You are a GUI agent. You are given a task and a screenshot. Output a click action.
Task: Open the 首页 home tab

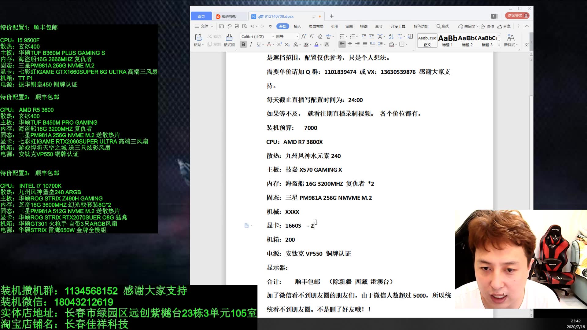[x=201, y=16]
